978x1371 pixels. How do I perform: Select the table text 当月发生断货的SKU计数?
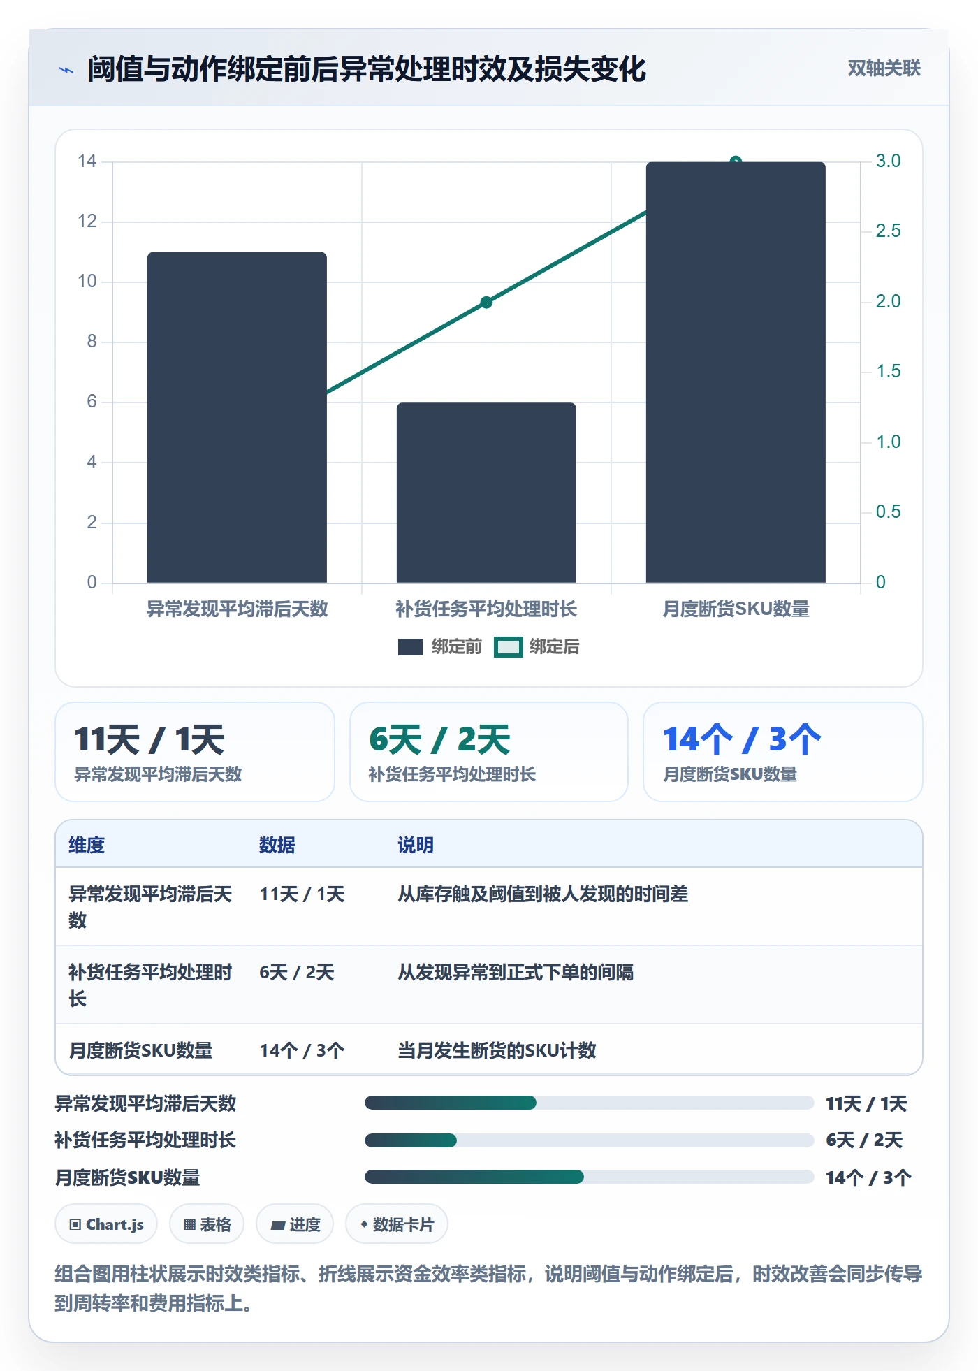coord(497,1050)
